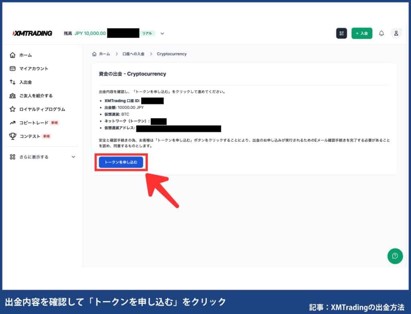This screenshot has height=314, width=411.
Task: Click the refer-a-friend people icon
Action: pos(12,96)
